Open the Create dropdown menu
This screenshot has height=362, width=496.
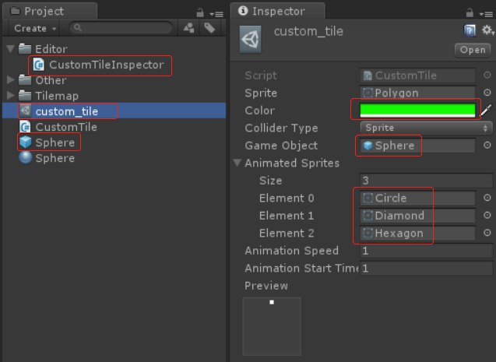click(35, 28)
